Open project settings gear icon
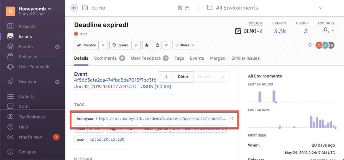The image size is (344, 160). click(x=180, y=8)
